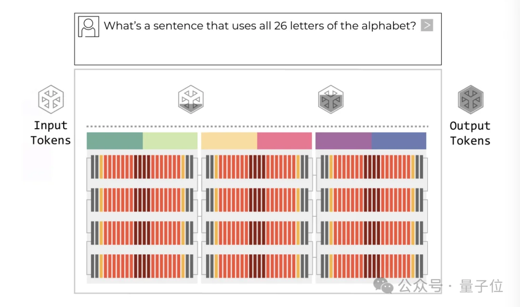This screenshot has height=307, width=520.
Task: Select the dark teal green color bar
Action: point(115,141)
